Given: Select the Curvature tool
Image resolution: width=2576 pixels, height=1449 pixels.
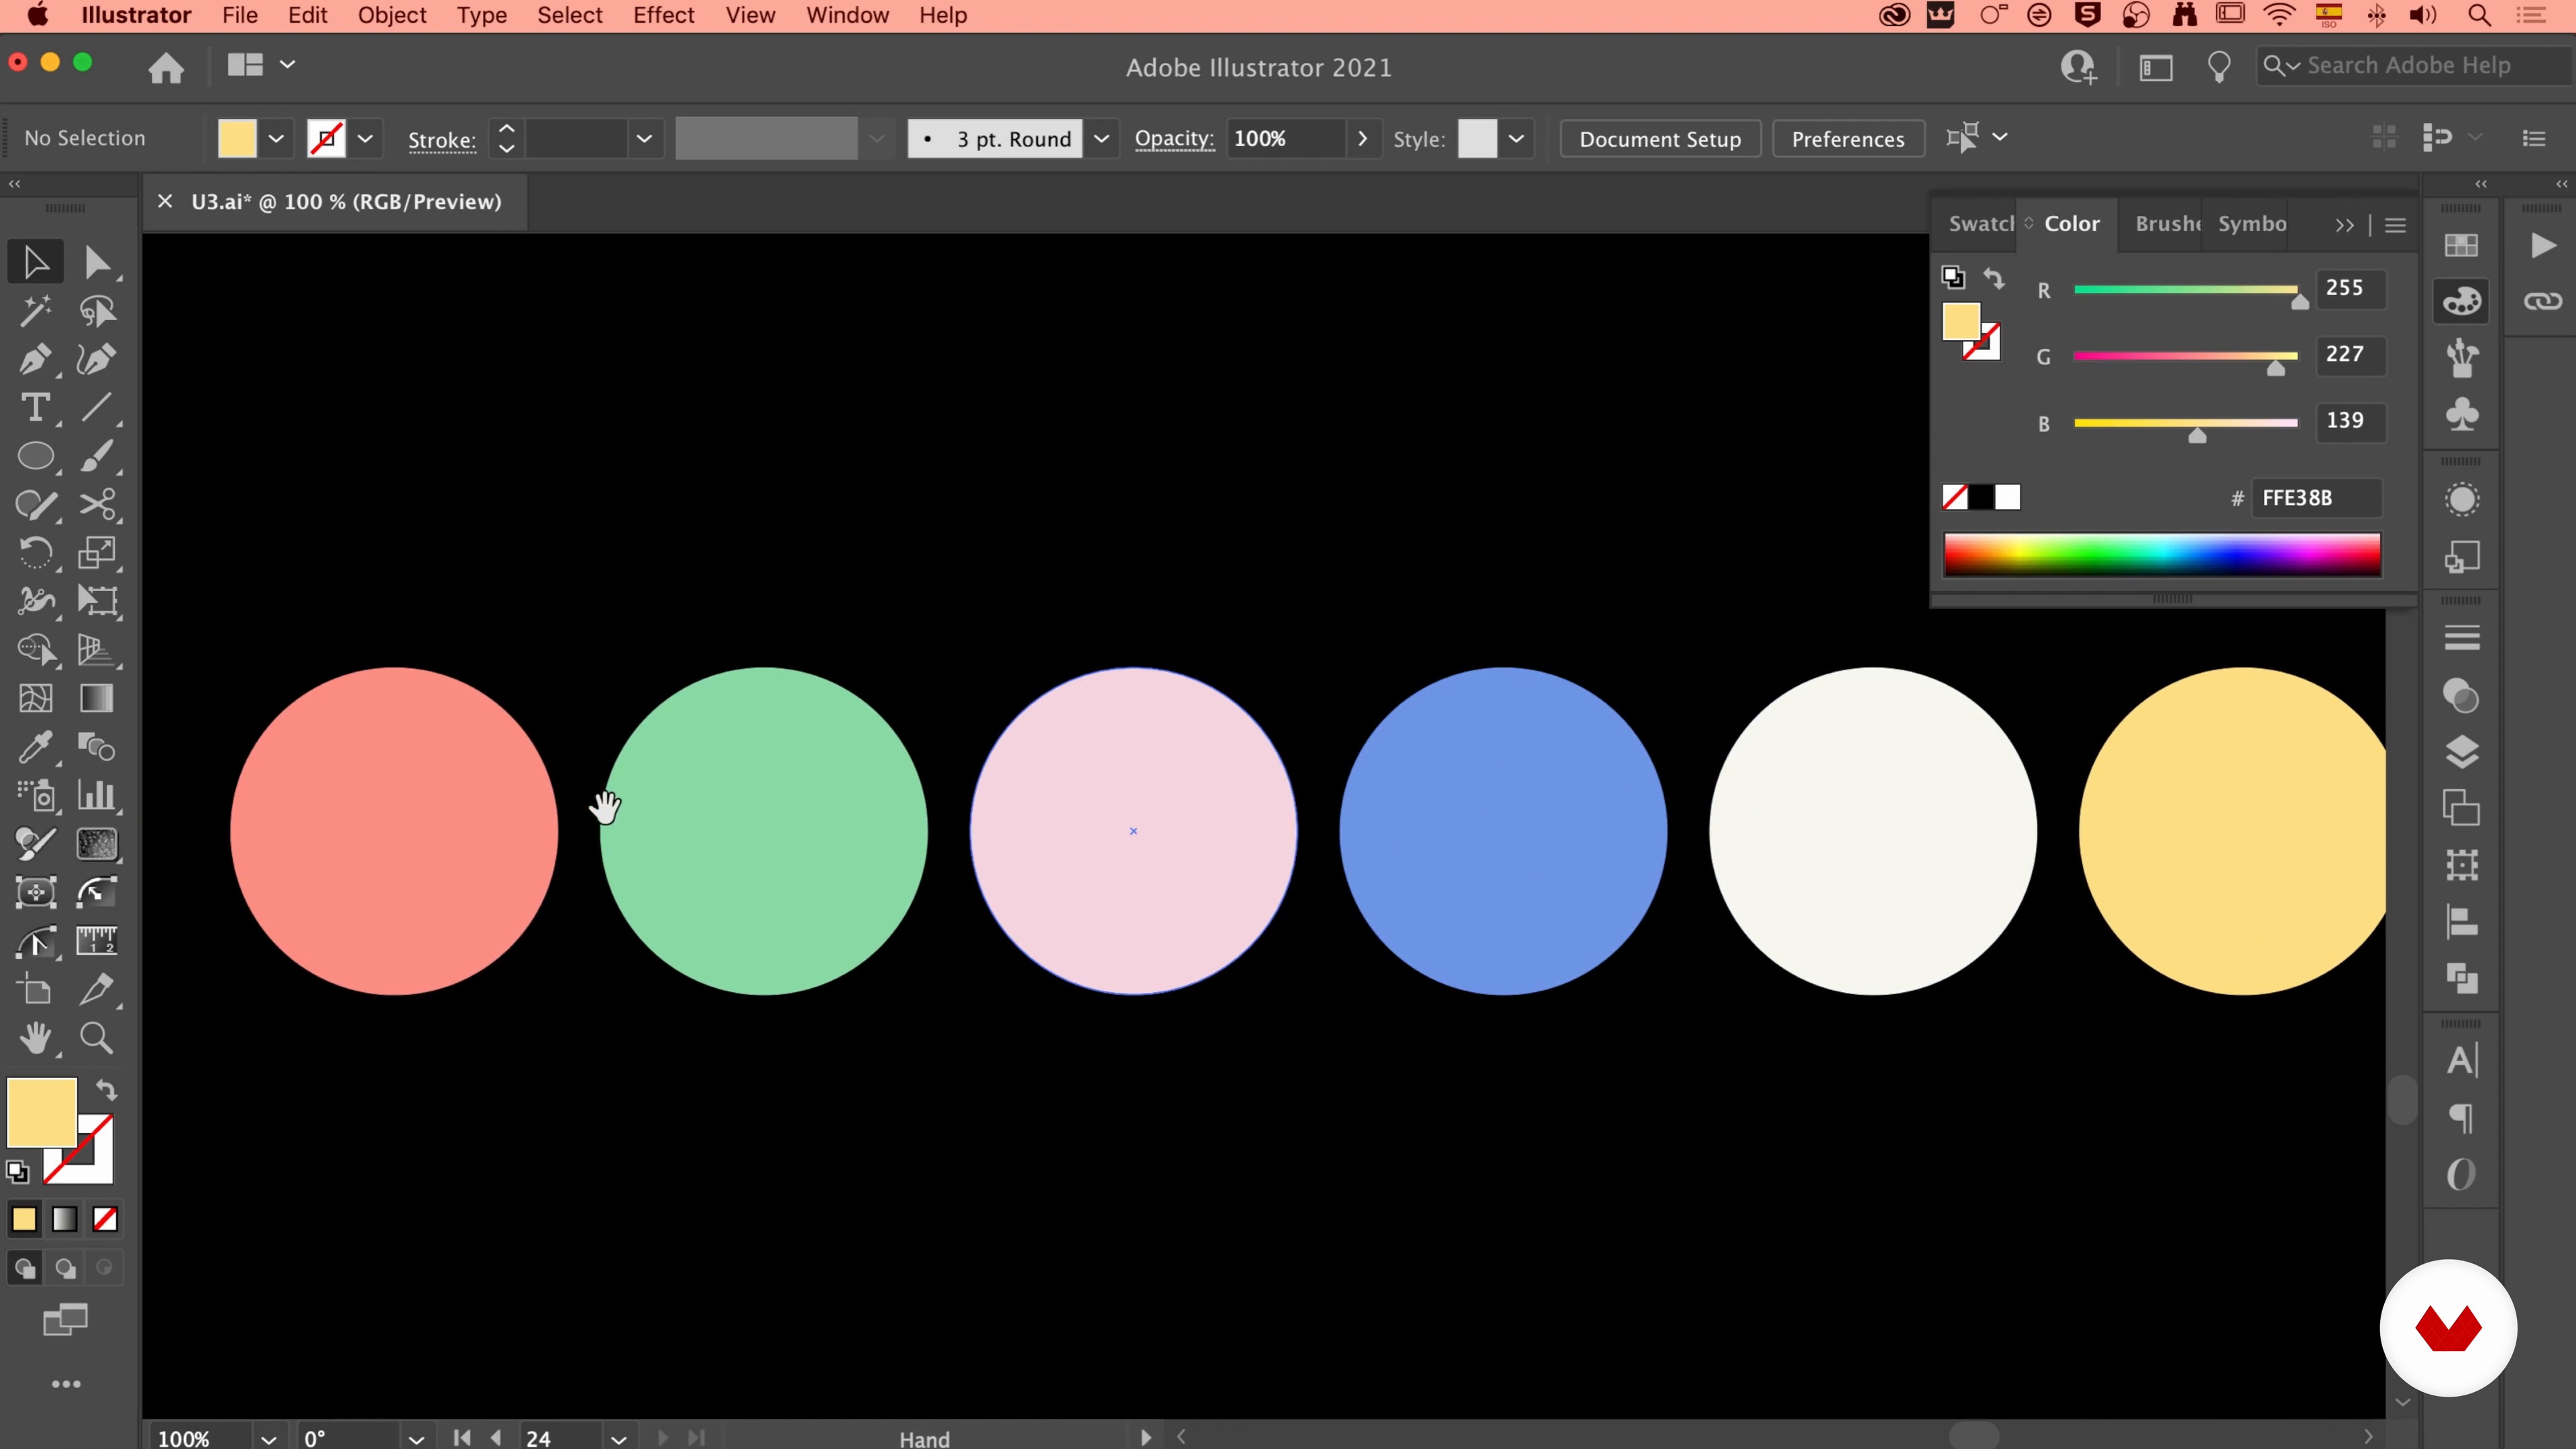Looking at the screenshot, I should tap(97, 359).
